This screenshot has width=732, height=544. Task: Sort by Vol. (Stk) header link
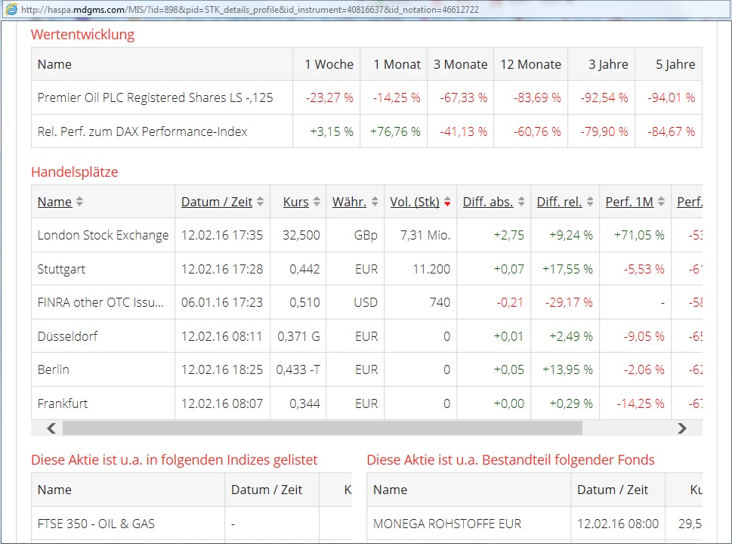pyautogui.click(x=414, y=202)
